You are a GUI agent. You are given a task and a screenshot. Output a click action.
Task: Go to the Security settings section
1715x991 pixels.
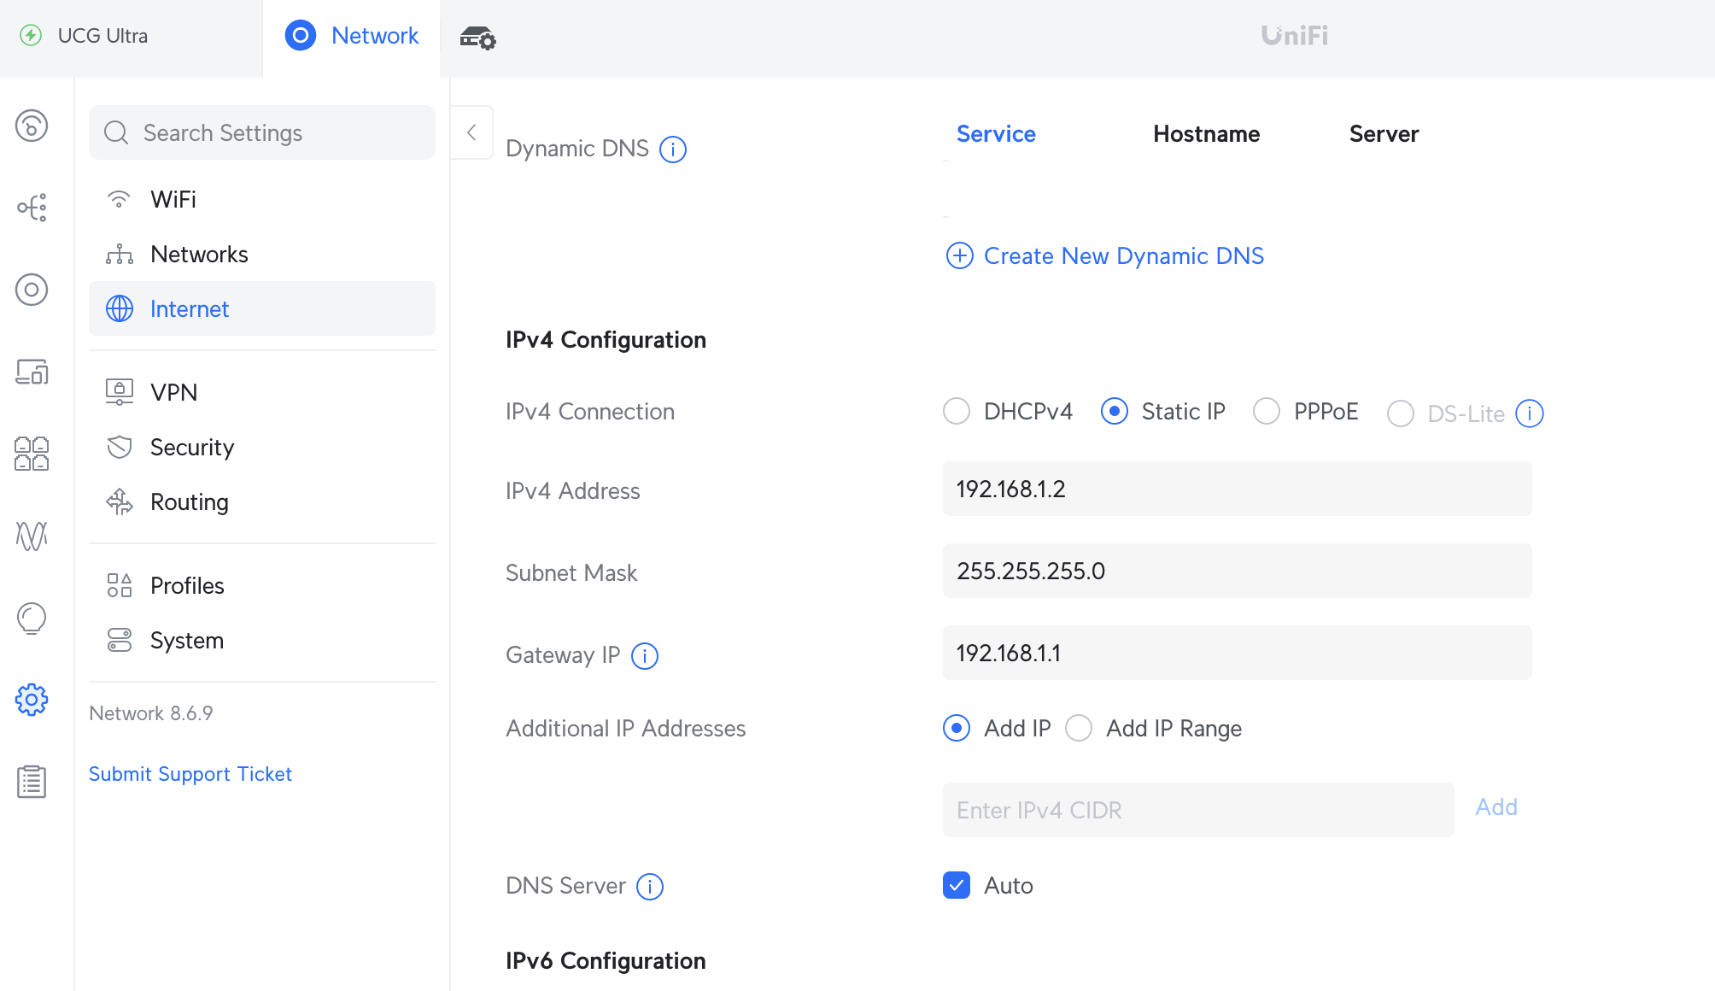[x=191, y=448]
